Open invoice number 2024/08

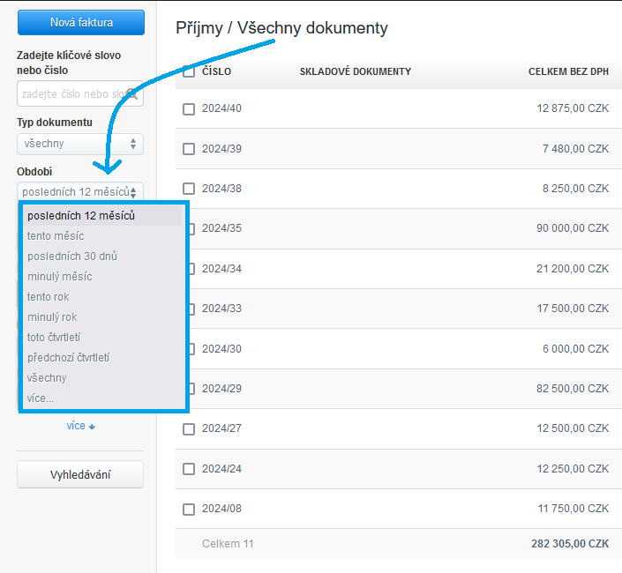point(221,509)
